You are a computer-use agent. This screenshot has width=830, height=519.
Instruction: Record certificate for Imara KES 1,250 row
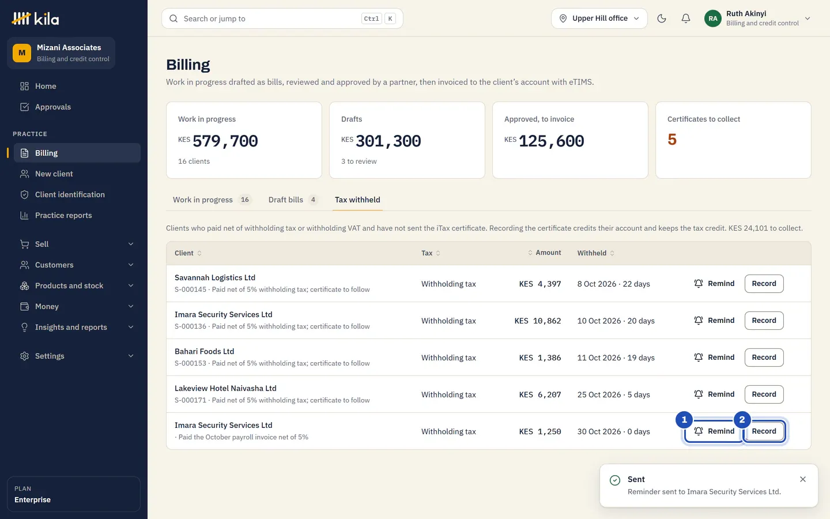click(x=764, y=431)
